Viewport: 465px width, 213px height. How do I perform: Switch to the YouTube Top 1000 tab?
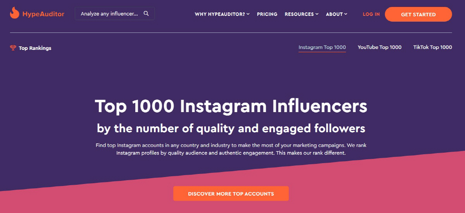tap(379, 48)
